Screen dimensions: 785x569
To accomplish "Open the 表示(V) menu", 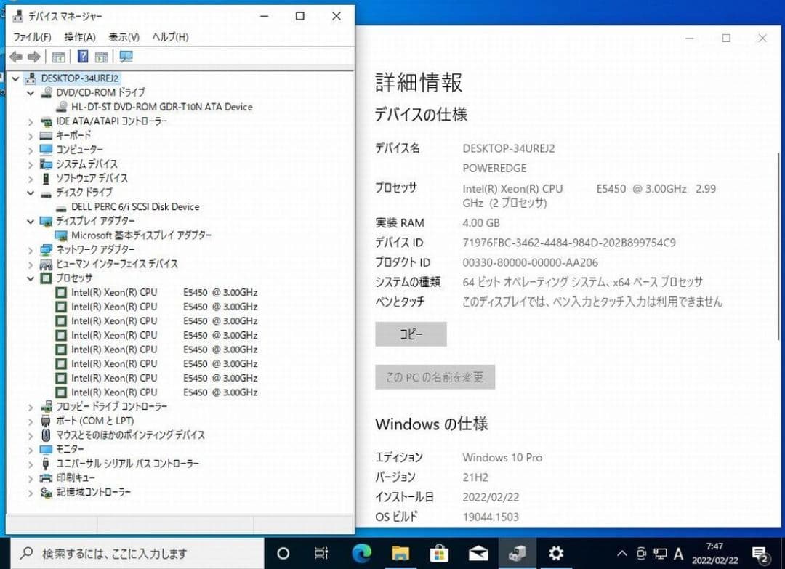I will [x=122, y=36].
